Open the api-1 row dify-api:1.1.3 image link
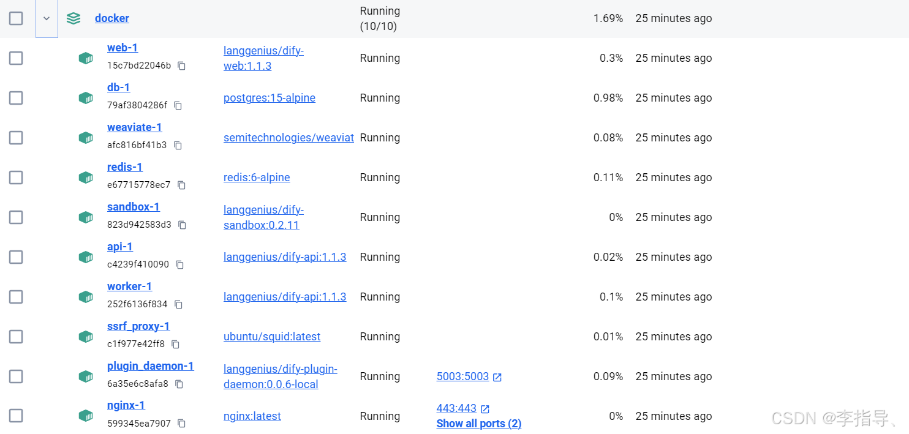This screenshot has height=434, width=909. [x=285, y=257]
